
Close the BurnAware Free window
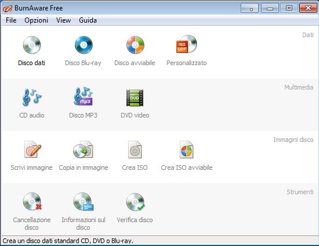coord(308,8)
